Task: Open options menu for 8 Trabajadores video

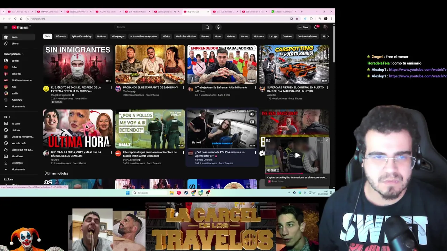Action: (x=255, y=88)
